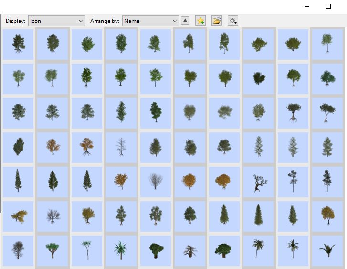Screen dimensions: 347x269
Task: Select the nearly black dark bush thumbnail
Action: point(259,79)
